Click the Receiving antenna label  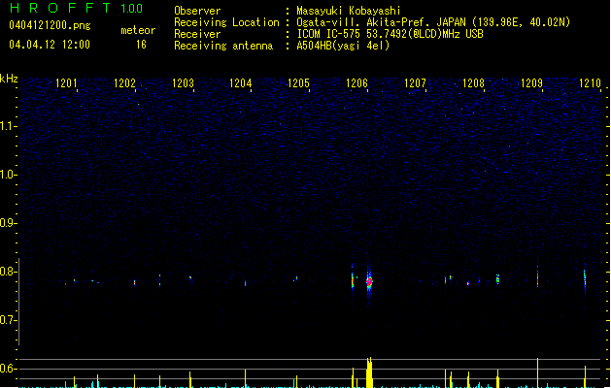tap(223, 46)
